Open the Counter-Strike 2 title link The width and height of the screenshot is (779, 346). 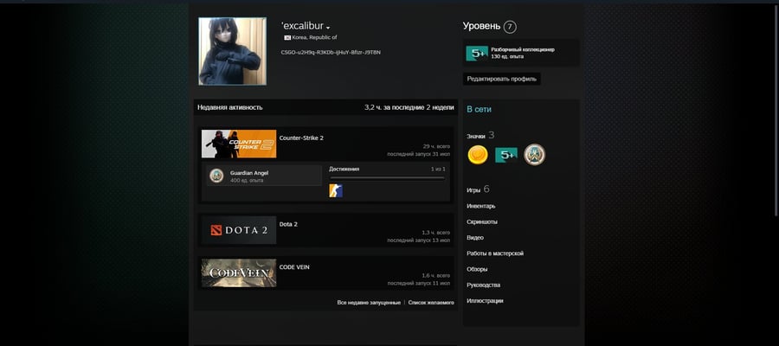pyautogui.click(x=301, y=138)
